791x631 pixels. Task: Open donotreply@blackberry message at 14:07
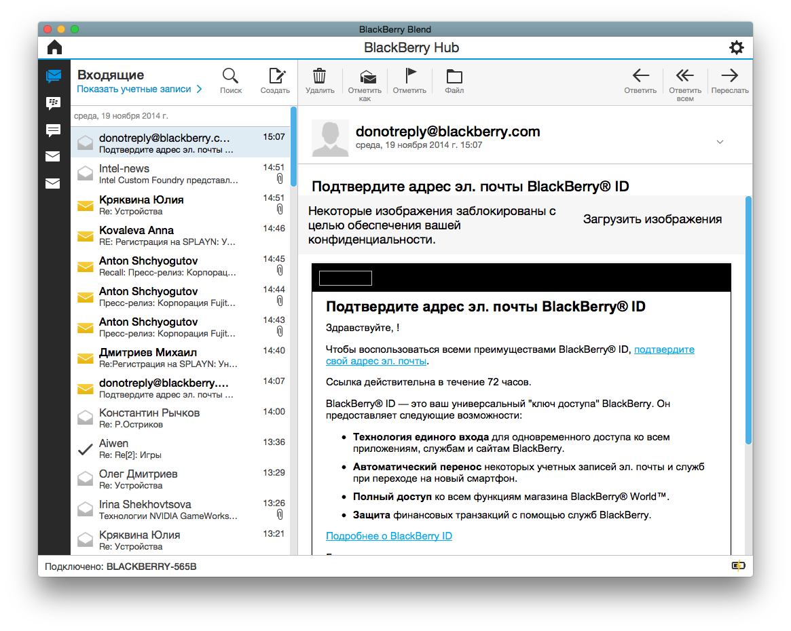tap(181, 388)
